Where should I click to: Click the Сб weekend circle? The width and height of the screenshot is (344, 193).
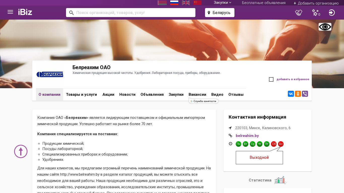[274, 144]
